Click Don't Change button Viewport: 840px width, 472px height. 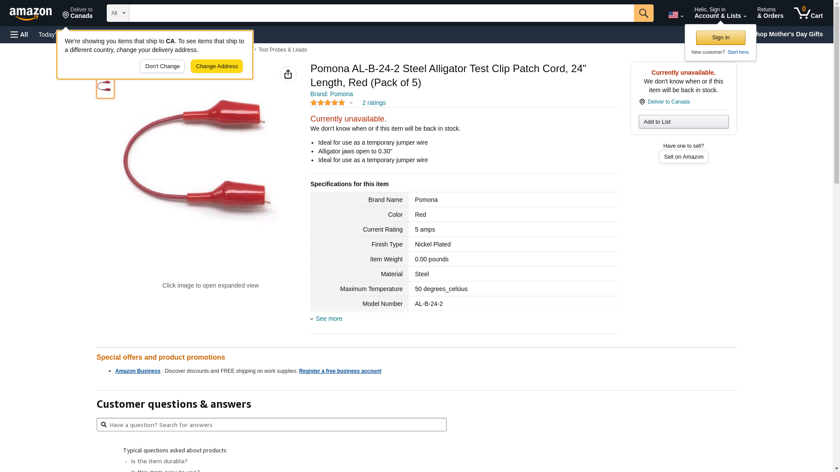[x=162, y=66]
